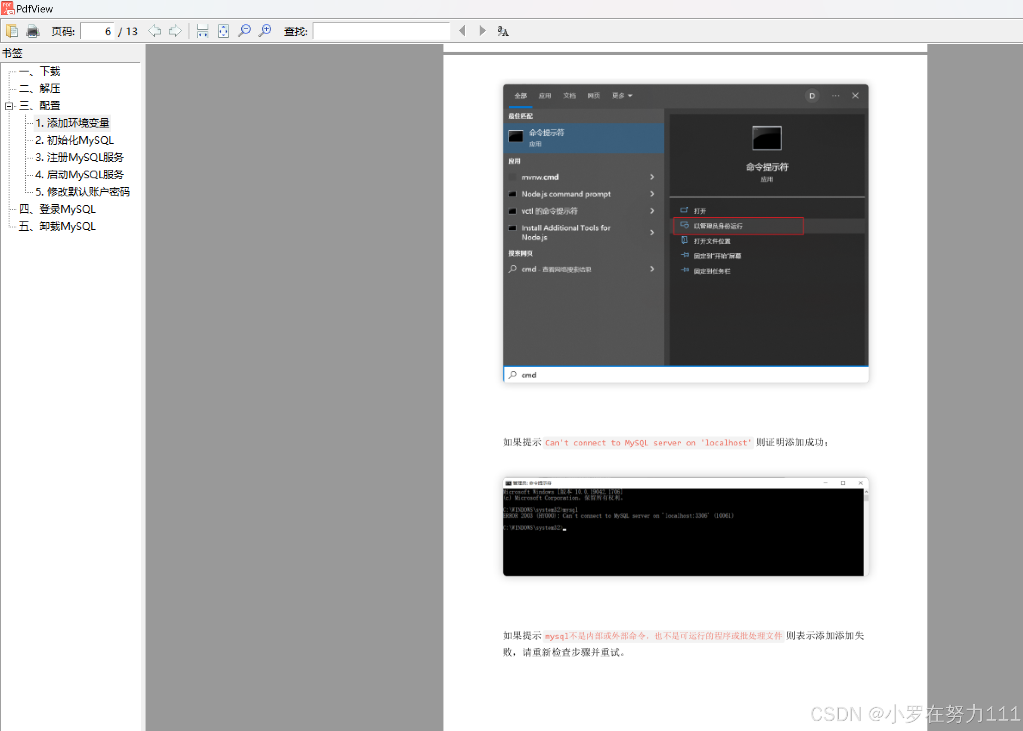Collapse the 三、配置 bookmark node
The height and width of the screenshot is (731, 1023).
pyautogui.click(x=9, y=106)
